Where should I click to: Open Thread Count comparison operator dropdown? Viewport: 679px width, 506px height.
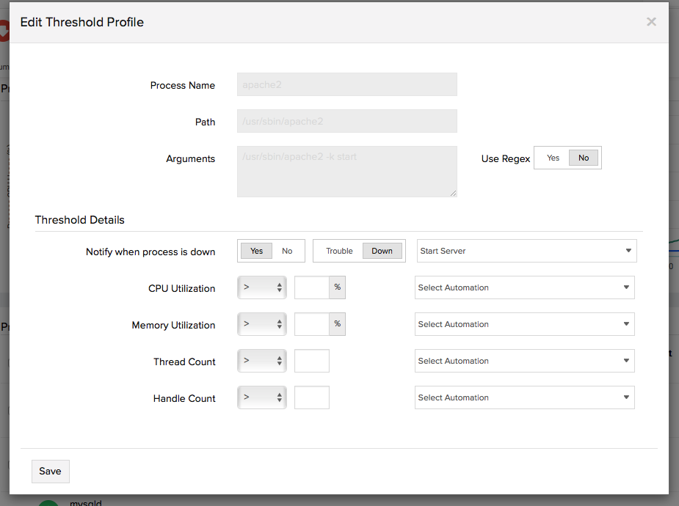tap(262, 361)
